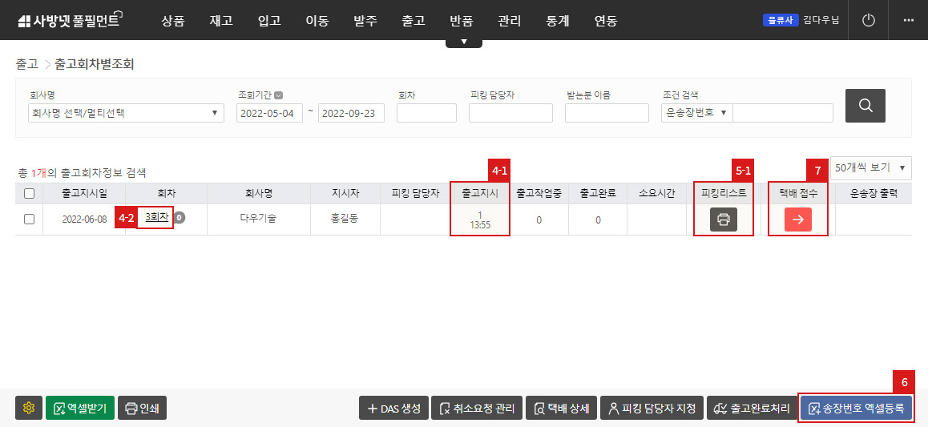Open the 연동 menu

pyautogui.click(x=606, y=22)
